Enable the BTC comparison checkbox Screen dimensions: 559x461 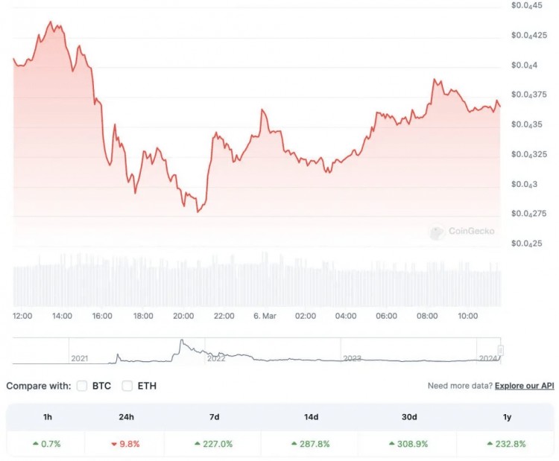coord(82,386)
